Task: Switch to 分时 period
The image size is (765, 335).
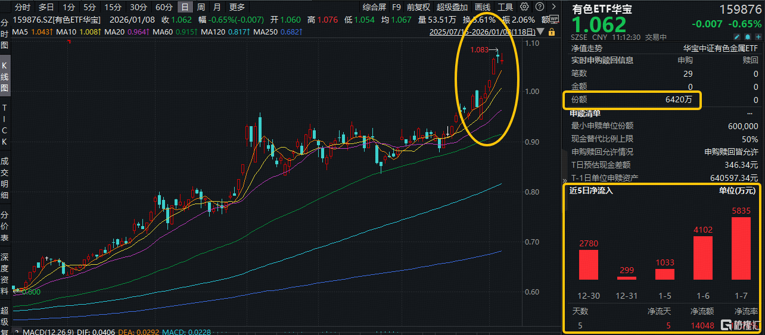Action: tap(23, 7)
